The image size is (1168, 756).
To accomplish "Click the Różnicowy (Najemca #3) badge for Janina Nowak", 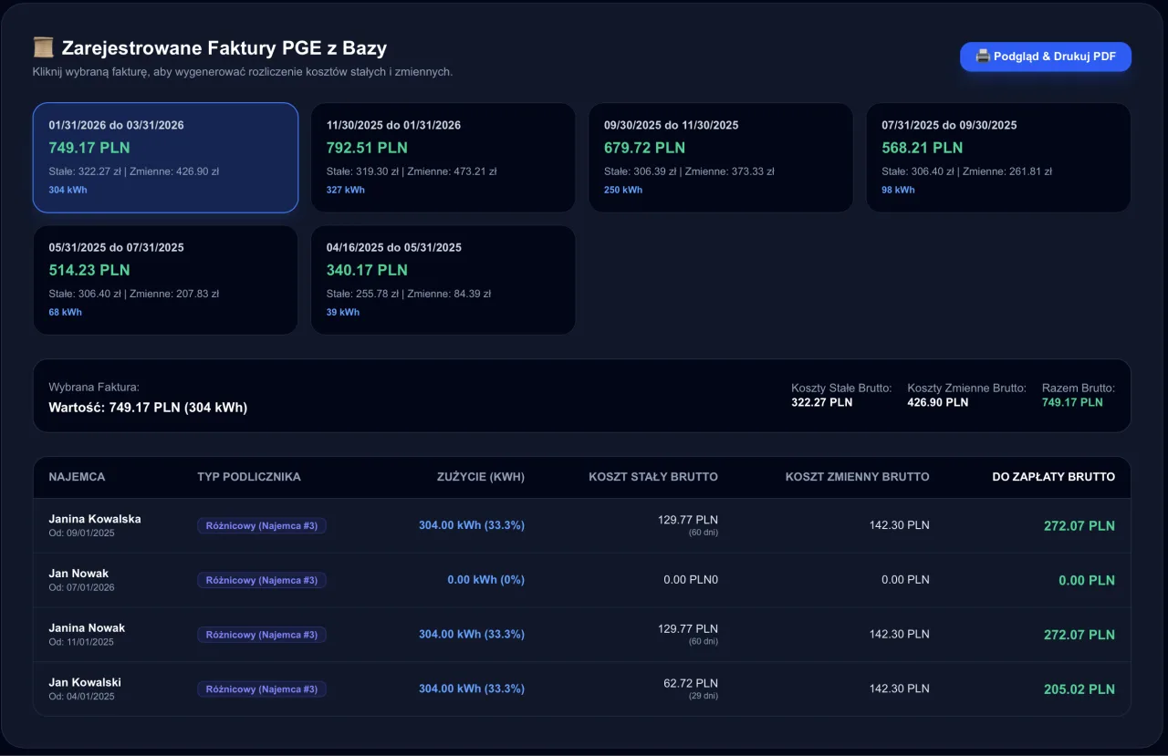I will [x=262, y=635].
